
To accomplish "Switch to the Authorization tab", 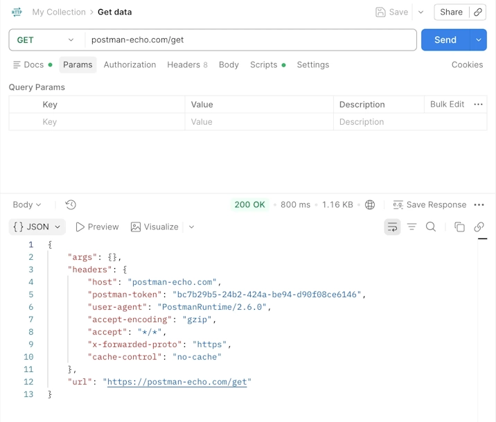I will pos(130,65).
